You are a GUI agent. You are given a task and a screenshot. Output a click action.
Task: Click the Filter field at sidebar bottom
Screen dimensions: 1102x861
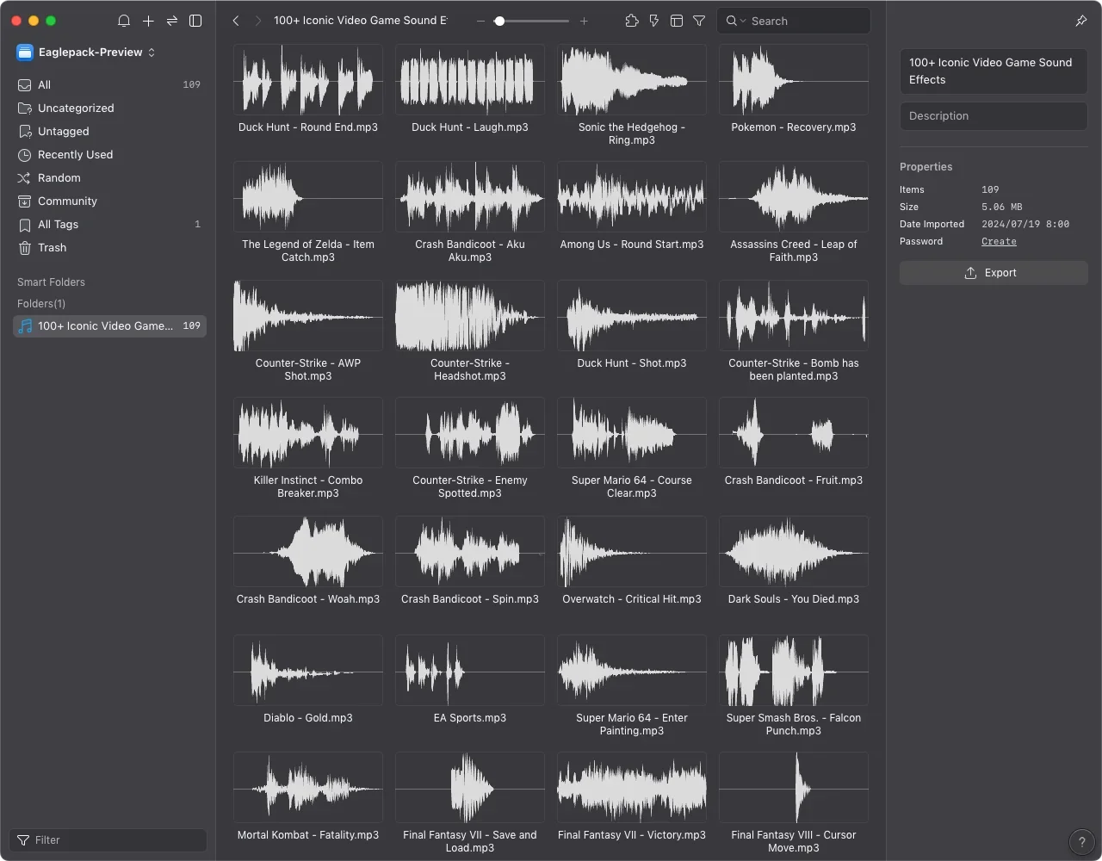click(x=108, y=840)
